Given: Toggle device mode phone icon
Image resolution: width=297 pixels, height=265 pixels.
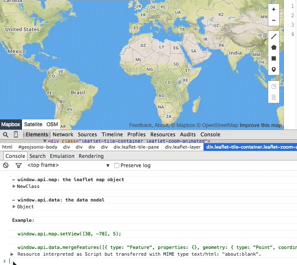Looking at the screenshot, I should [16, 135].
